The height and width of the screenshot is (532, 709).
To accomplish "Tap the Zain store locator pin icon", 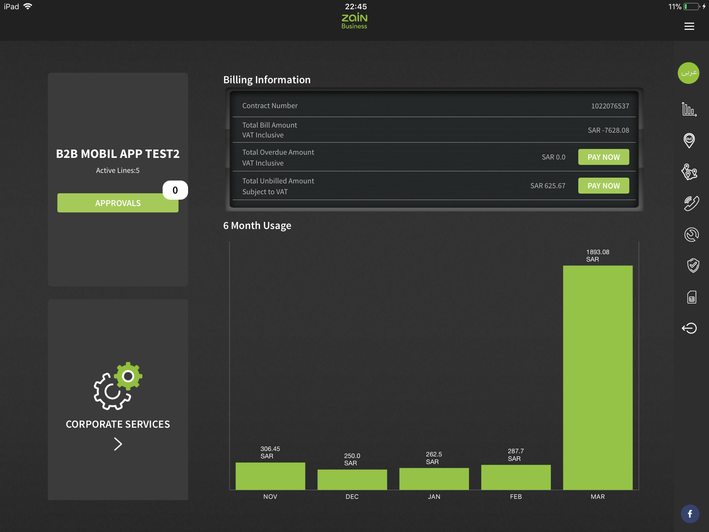I will click(x=689, y=140).
